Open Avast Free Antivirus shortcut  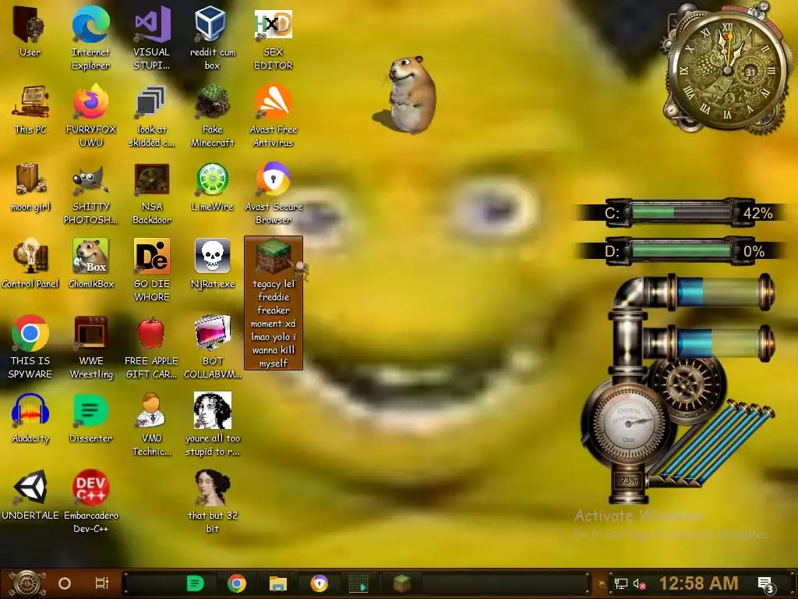click(x=274, y=115)
